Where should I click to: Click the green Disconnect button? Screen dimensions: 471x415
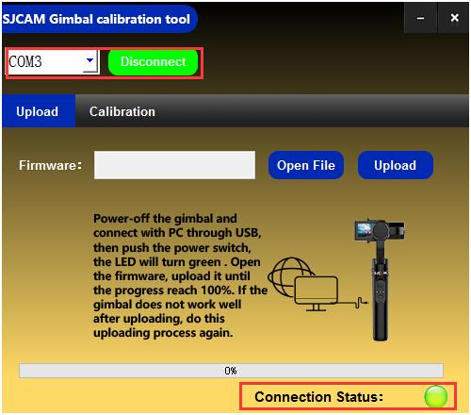(x=154, y=62)
